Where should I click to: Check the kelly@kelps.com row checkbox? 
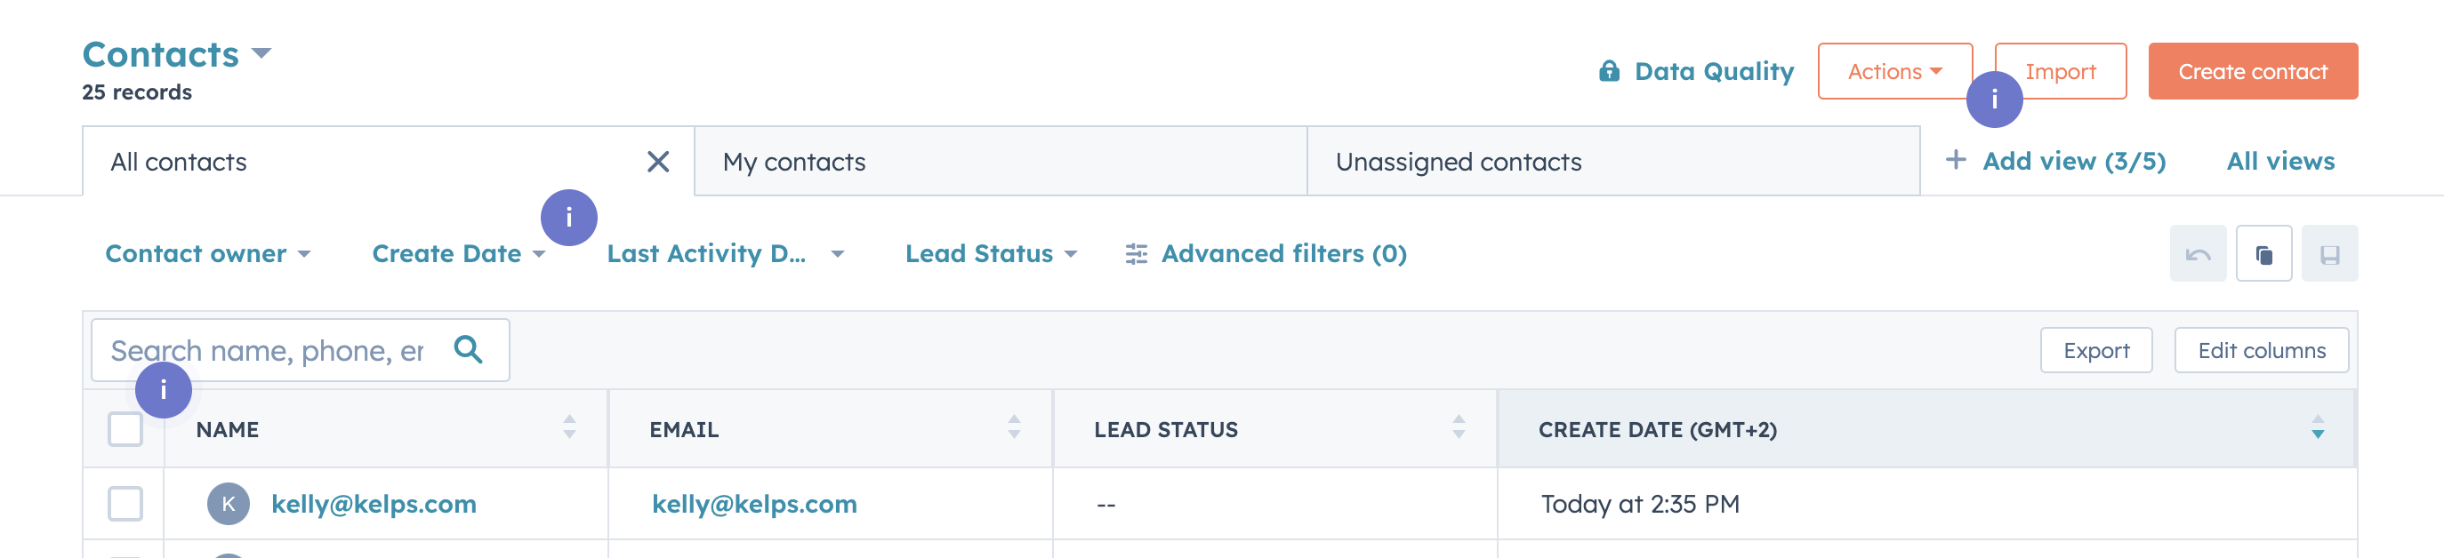[125, 504]
